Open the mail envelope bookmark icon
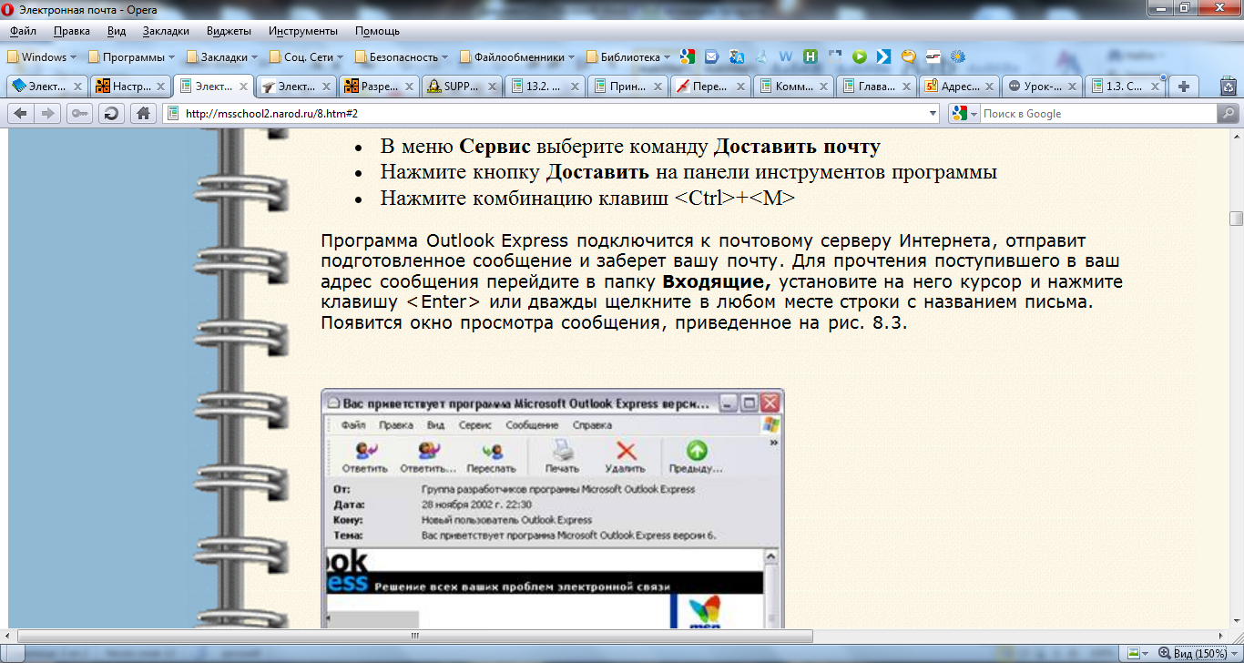 coord(712,56)
